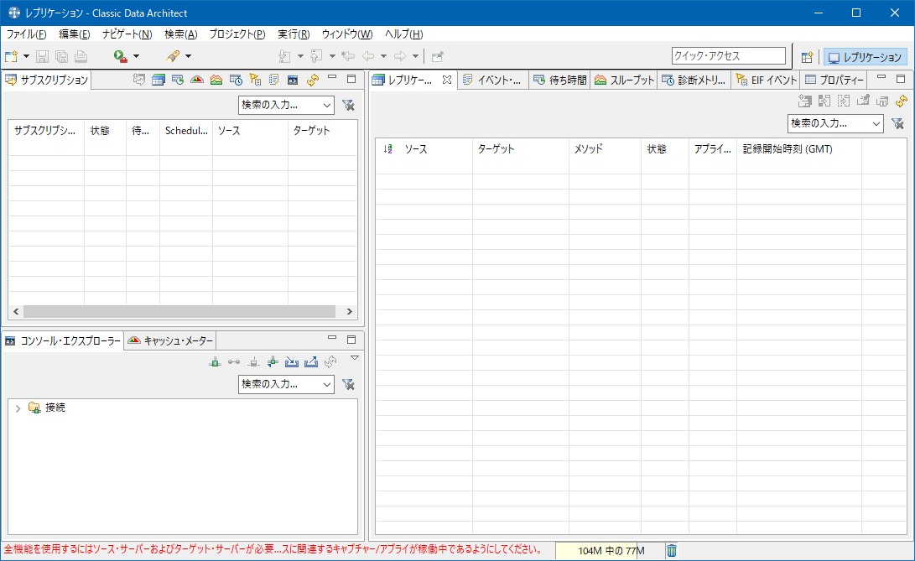The width and height of the screenshot is (915, 561).
Task: Click the New wizard icon in main toolbar
Action: coord(11,57)
